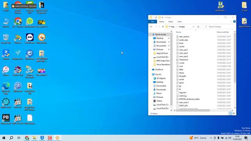Screen dimensions: 251x141
Task: Expand the Explorer ribbon chevron
Action: [x=231, y=22]
